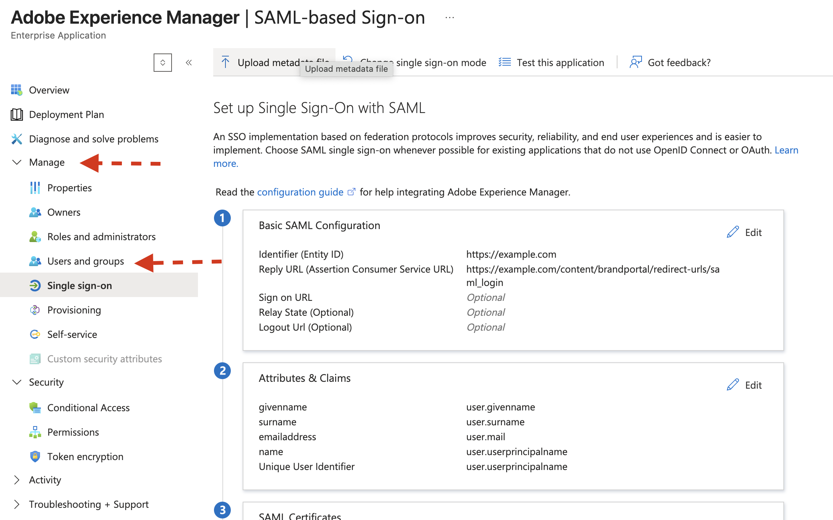
Task: Follow the Learn more link
Action: 786,150
